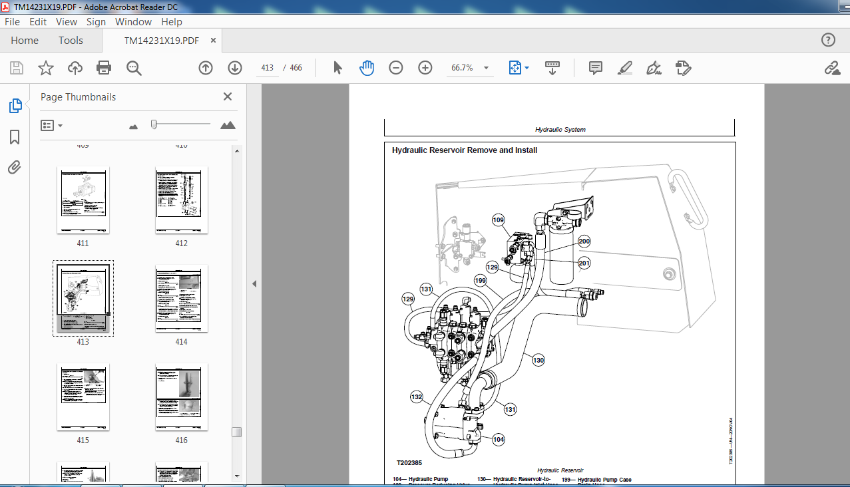The width and height of the screenshot is (850, 487).
Task: Click the page number input field
Action: pyautogui.click(x=268, y=68)
